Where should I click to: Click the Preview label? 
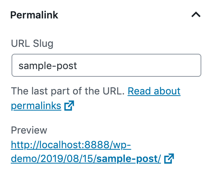click(29, 130)
